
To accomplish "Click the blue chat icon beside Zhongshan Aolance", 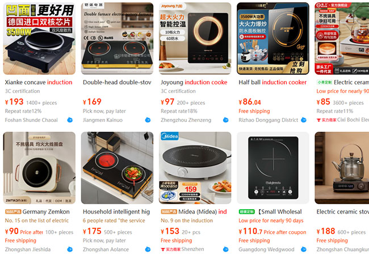I will (148, 249).
